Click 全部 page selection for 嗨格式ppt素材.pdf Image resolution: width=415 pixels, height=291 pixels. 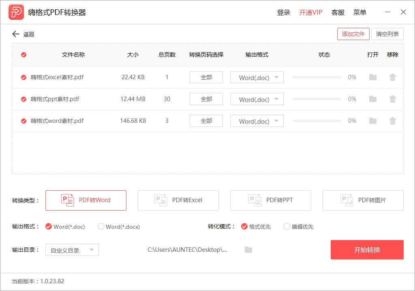tap(206, 99)
